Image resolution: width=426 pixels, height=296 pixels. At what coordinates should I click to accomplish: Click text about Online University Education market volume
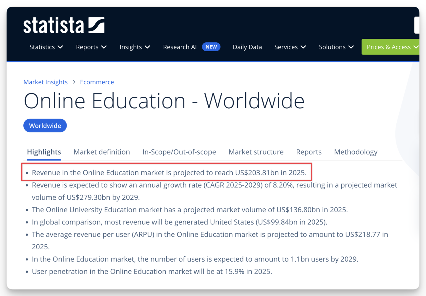click(190, 210)
